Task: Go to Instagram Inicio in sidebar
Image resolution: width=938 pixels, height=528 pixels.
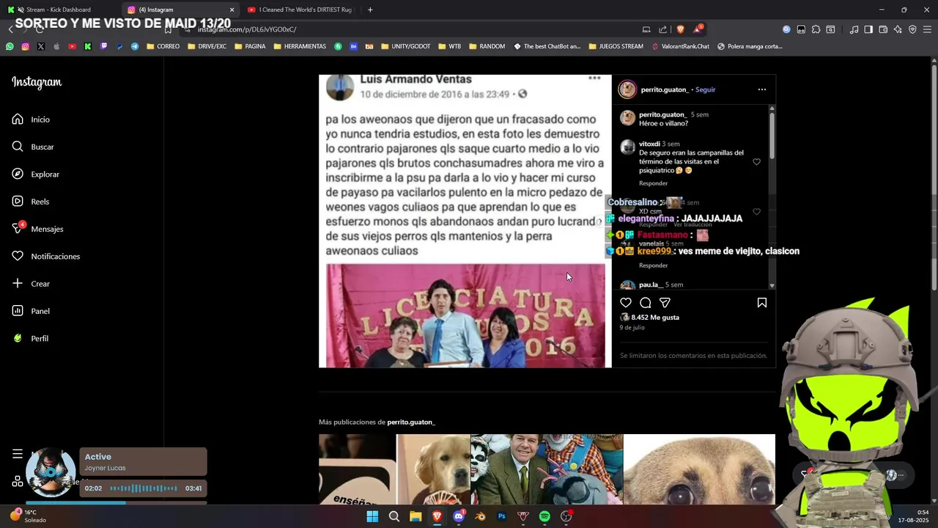Action: pos(31,120)
